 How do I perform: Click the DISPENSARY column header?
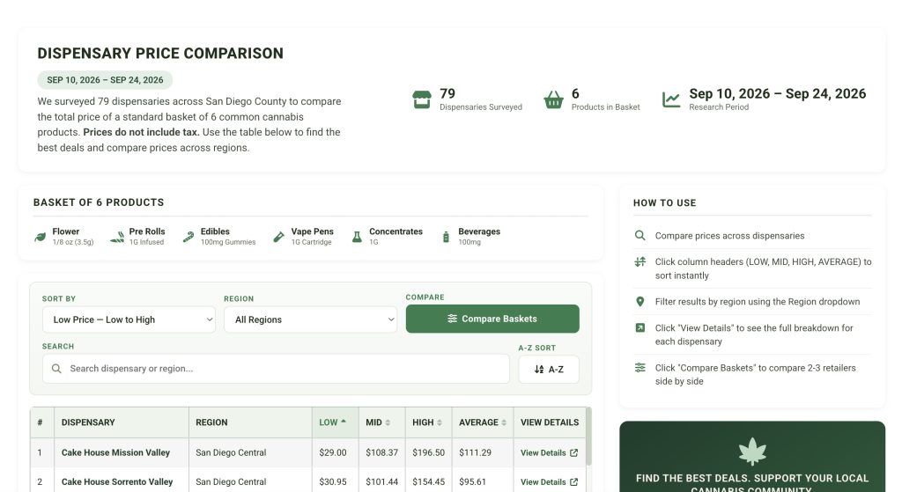[x=122, y=422]
